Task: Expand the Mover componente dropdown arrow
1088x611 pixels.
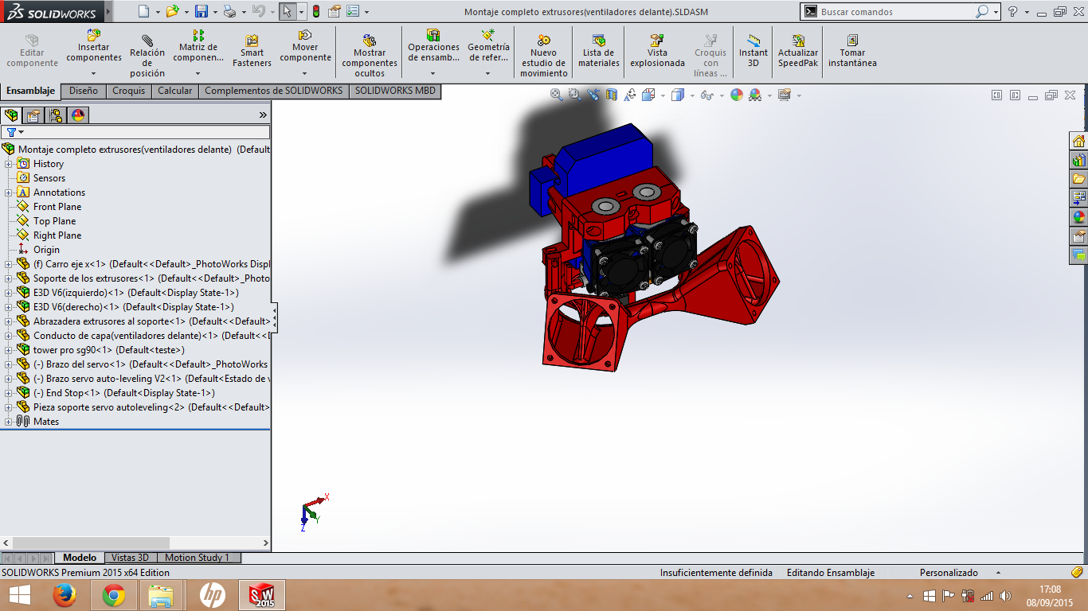Action: pyautogui.click(x=305, y=74)
